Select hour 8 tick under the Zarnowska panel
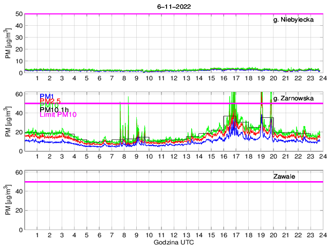329x247 pixels. (124, 156)
